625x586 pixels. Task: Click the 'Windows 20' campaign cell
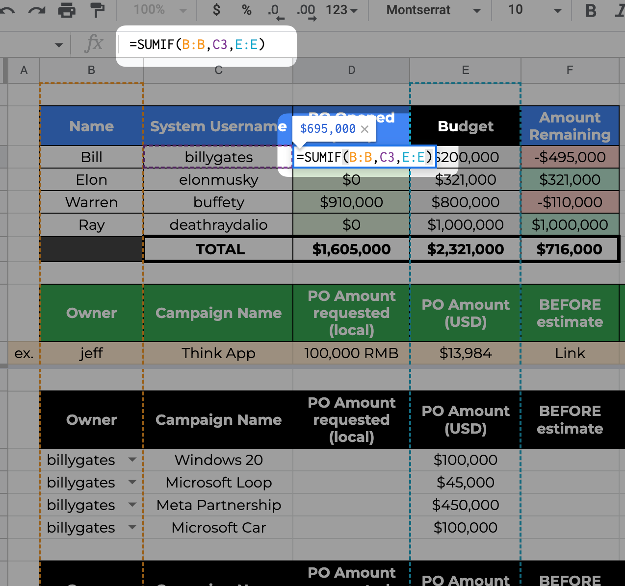coord(218,460)
